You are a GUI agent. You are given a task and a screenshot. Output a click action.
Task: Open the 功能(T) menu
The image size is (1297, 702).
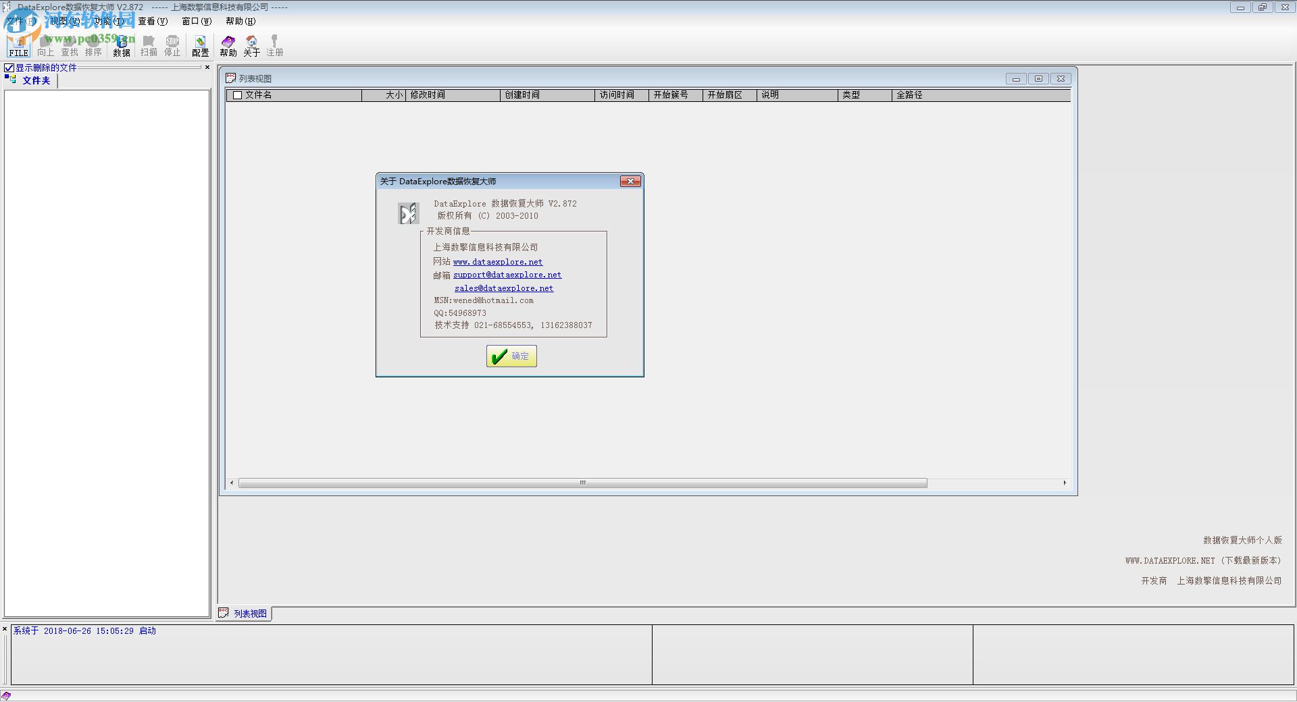(x=109, y=21)
